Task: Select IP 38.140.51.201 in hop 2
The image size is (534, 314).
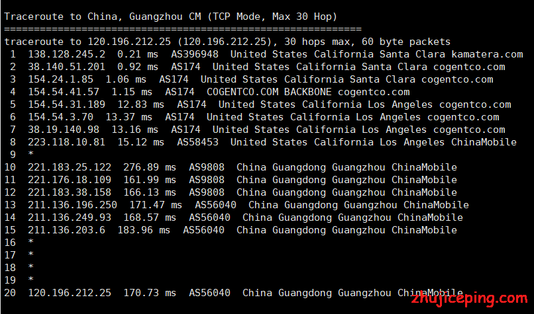Action: pos(66,67)
